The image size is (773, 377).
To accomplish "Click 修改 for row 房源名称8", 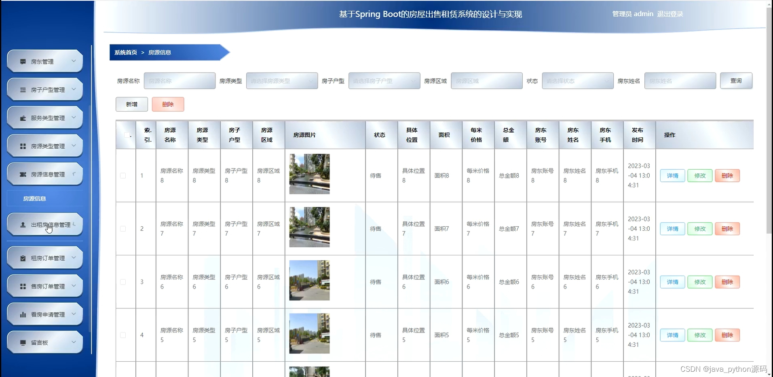I will (x=700, y=176).
